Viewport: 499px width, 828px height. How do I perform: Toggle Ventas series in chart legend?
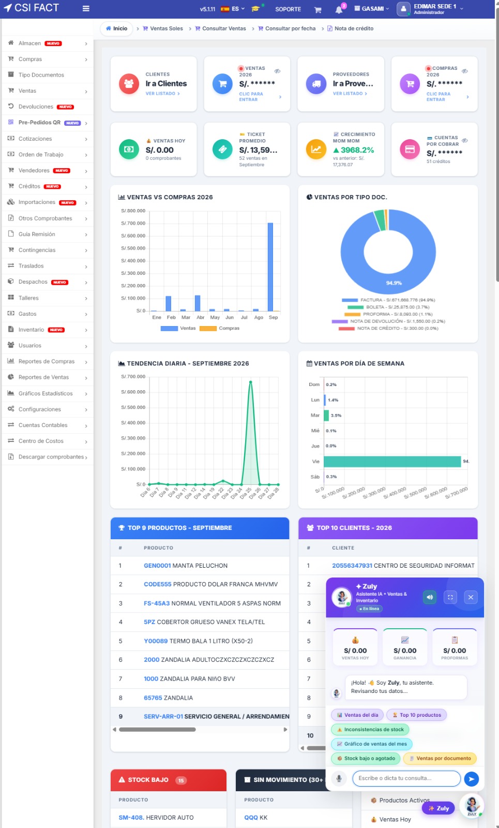click(178, 328)
